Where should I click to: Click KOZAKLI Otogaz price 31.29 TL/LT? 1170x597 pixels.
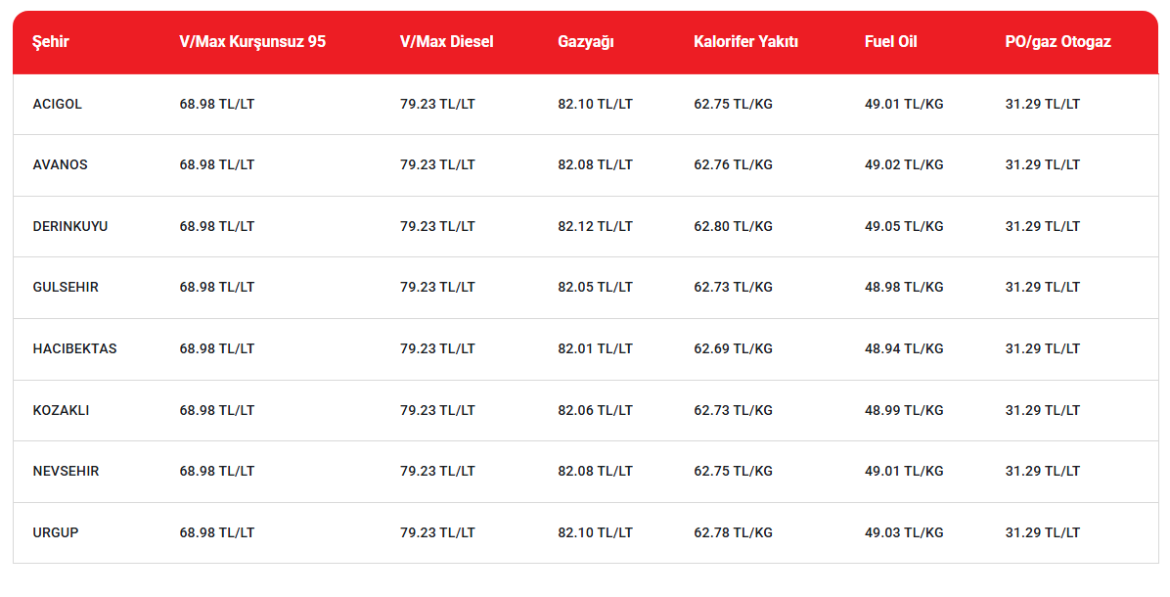tap(1043, 410)
